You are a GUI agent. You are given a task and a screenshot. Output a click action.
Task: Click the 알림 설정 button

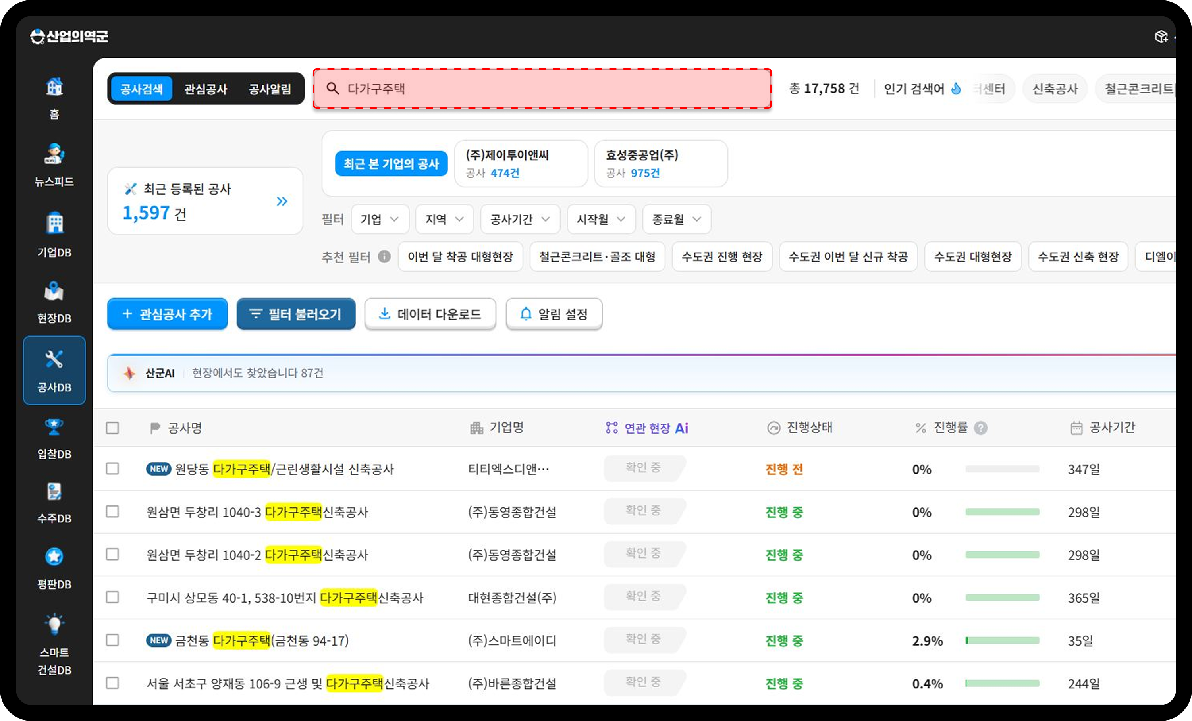coord(554,314)
